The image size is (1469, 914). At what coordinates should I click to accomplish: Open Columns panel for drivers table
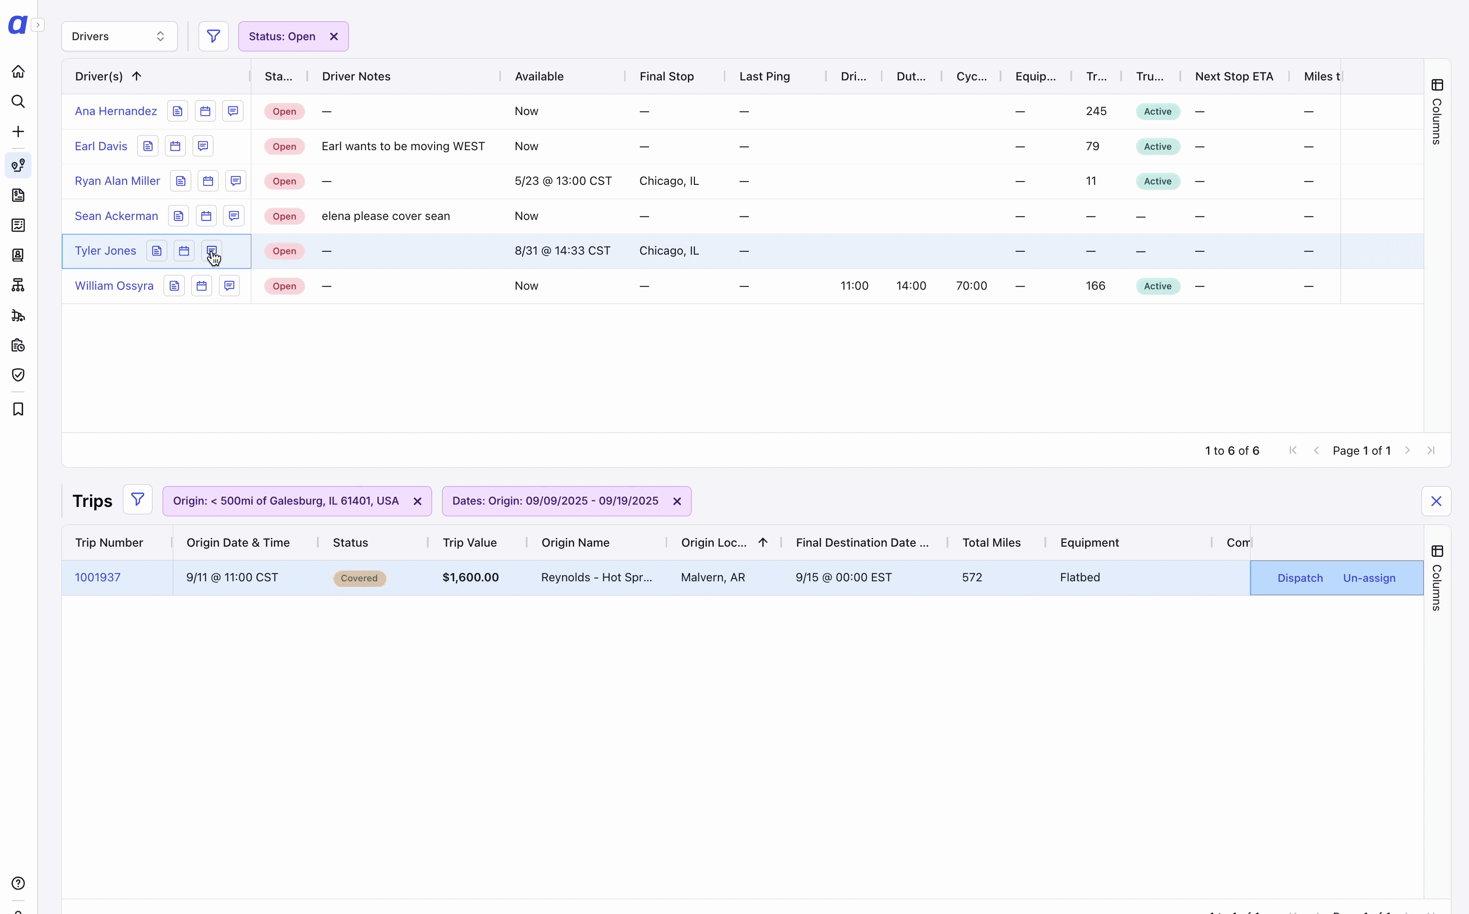coord(1437,112)
